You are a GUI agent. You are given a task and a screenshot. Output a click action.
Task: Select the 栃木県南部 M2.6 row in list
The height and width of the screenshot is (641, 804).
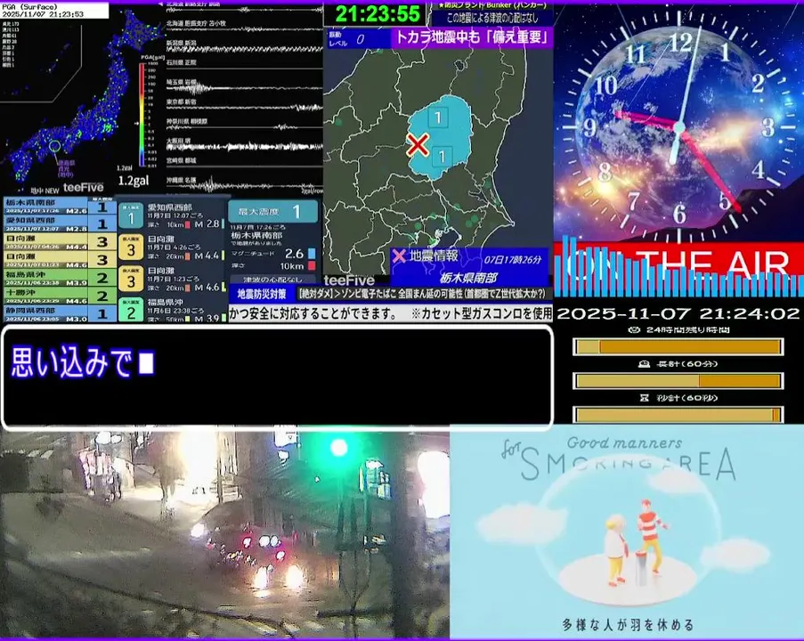(60, 207)
